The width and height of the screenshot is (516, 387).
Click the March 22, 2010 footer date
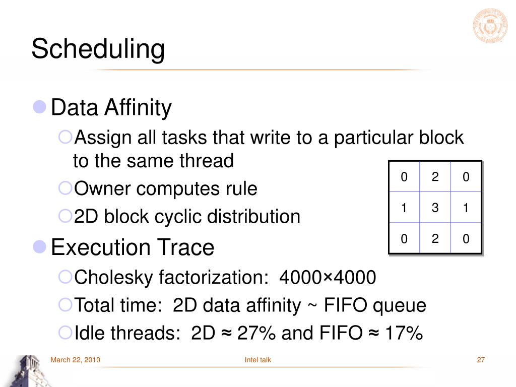point(76,360)
